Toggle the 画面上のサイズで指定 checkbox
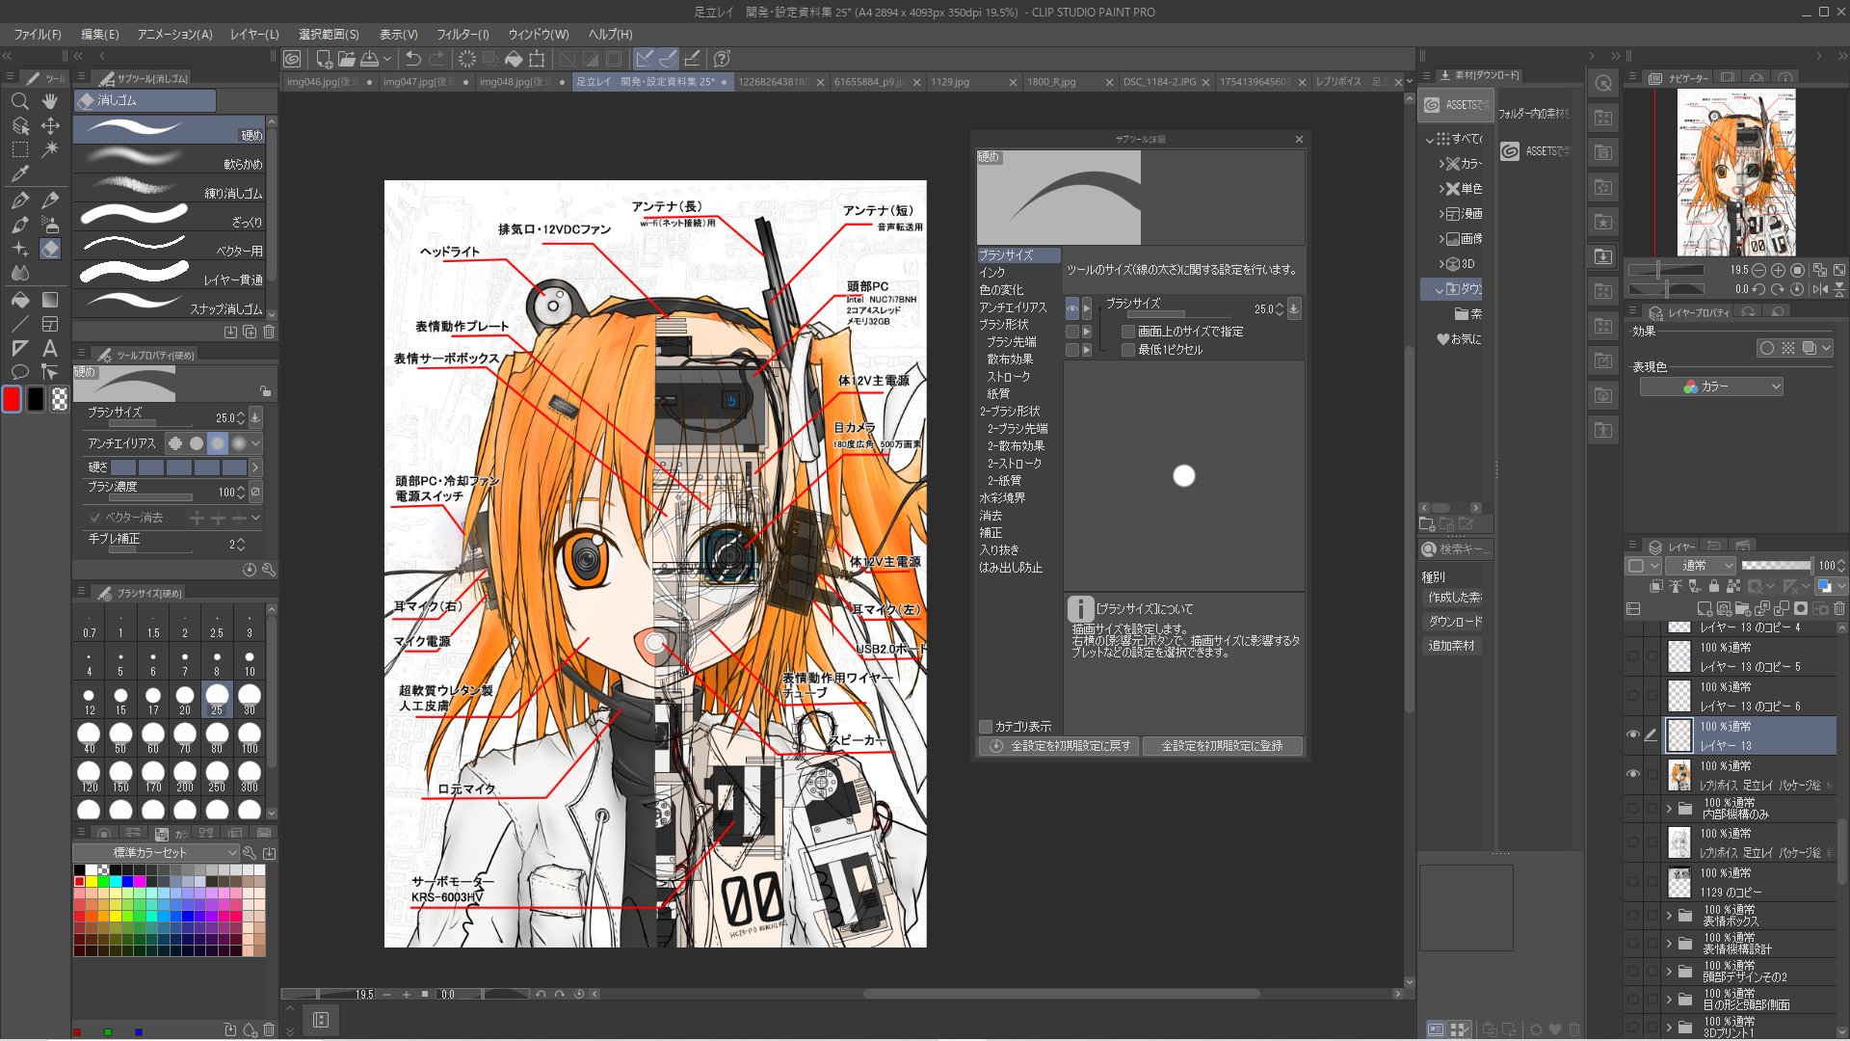The image size is (1850, 1041). pyautogui.click(x=1128, y=332)
